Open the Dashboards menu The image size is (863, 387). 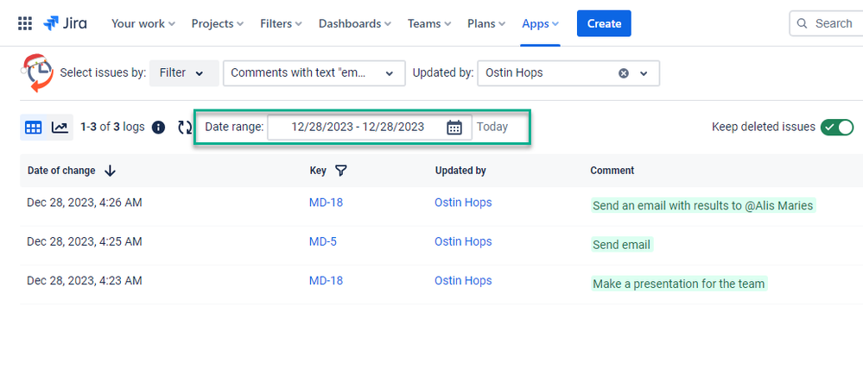355,23
